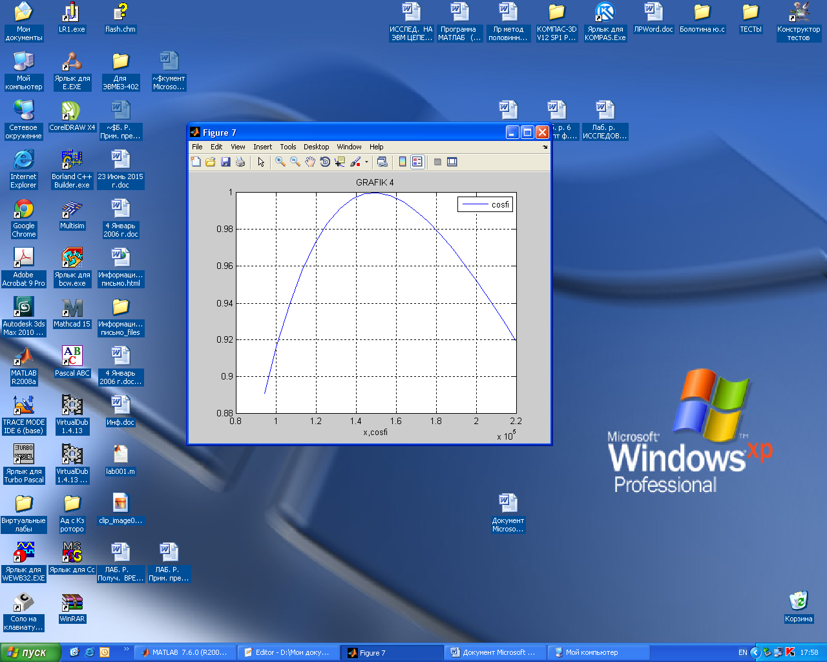Screen dimensions: 827x662
Task: Click the Корзина recycle bin icon
Action: (799, 607)
